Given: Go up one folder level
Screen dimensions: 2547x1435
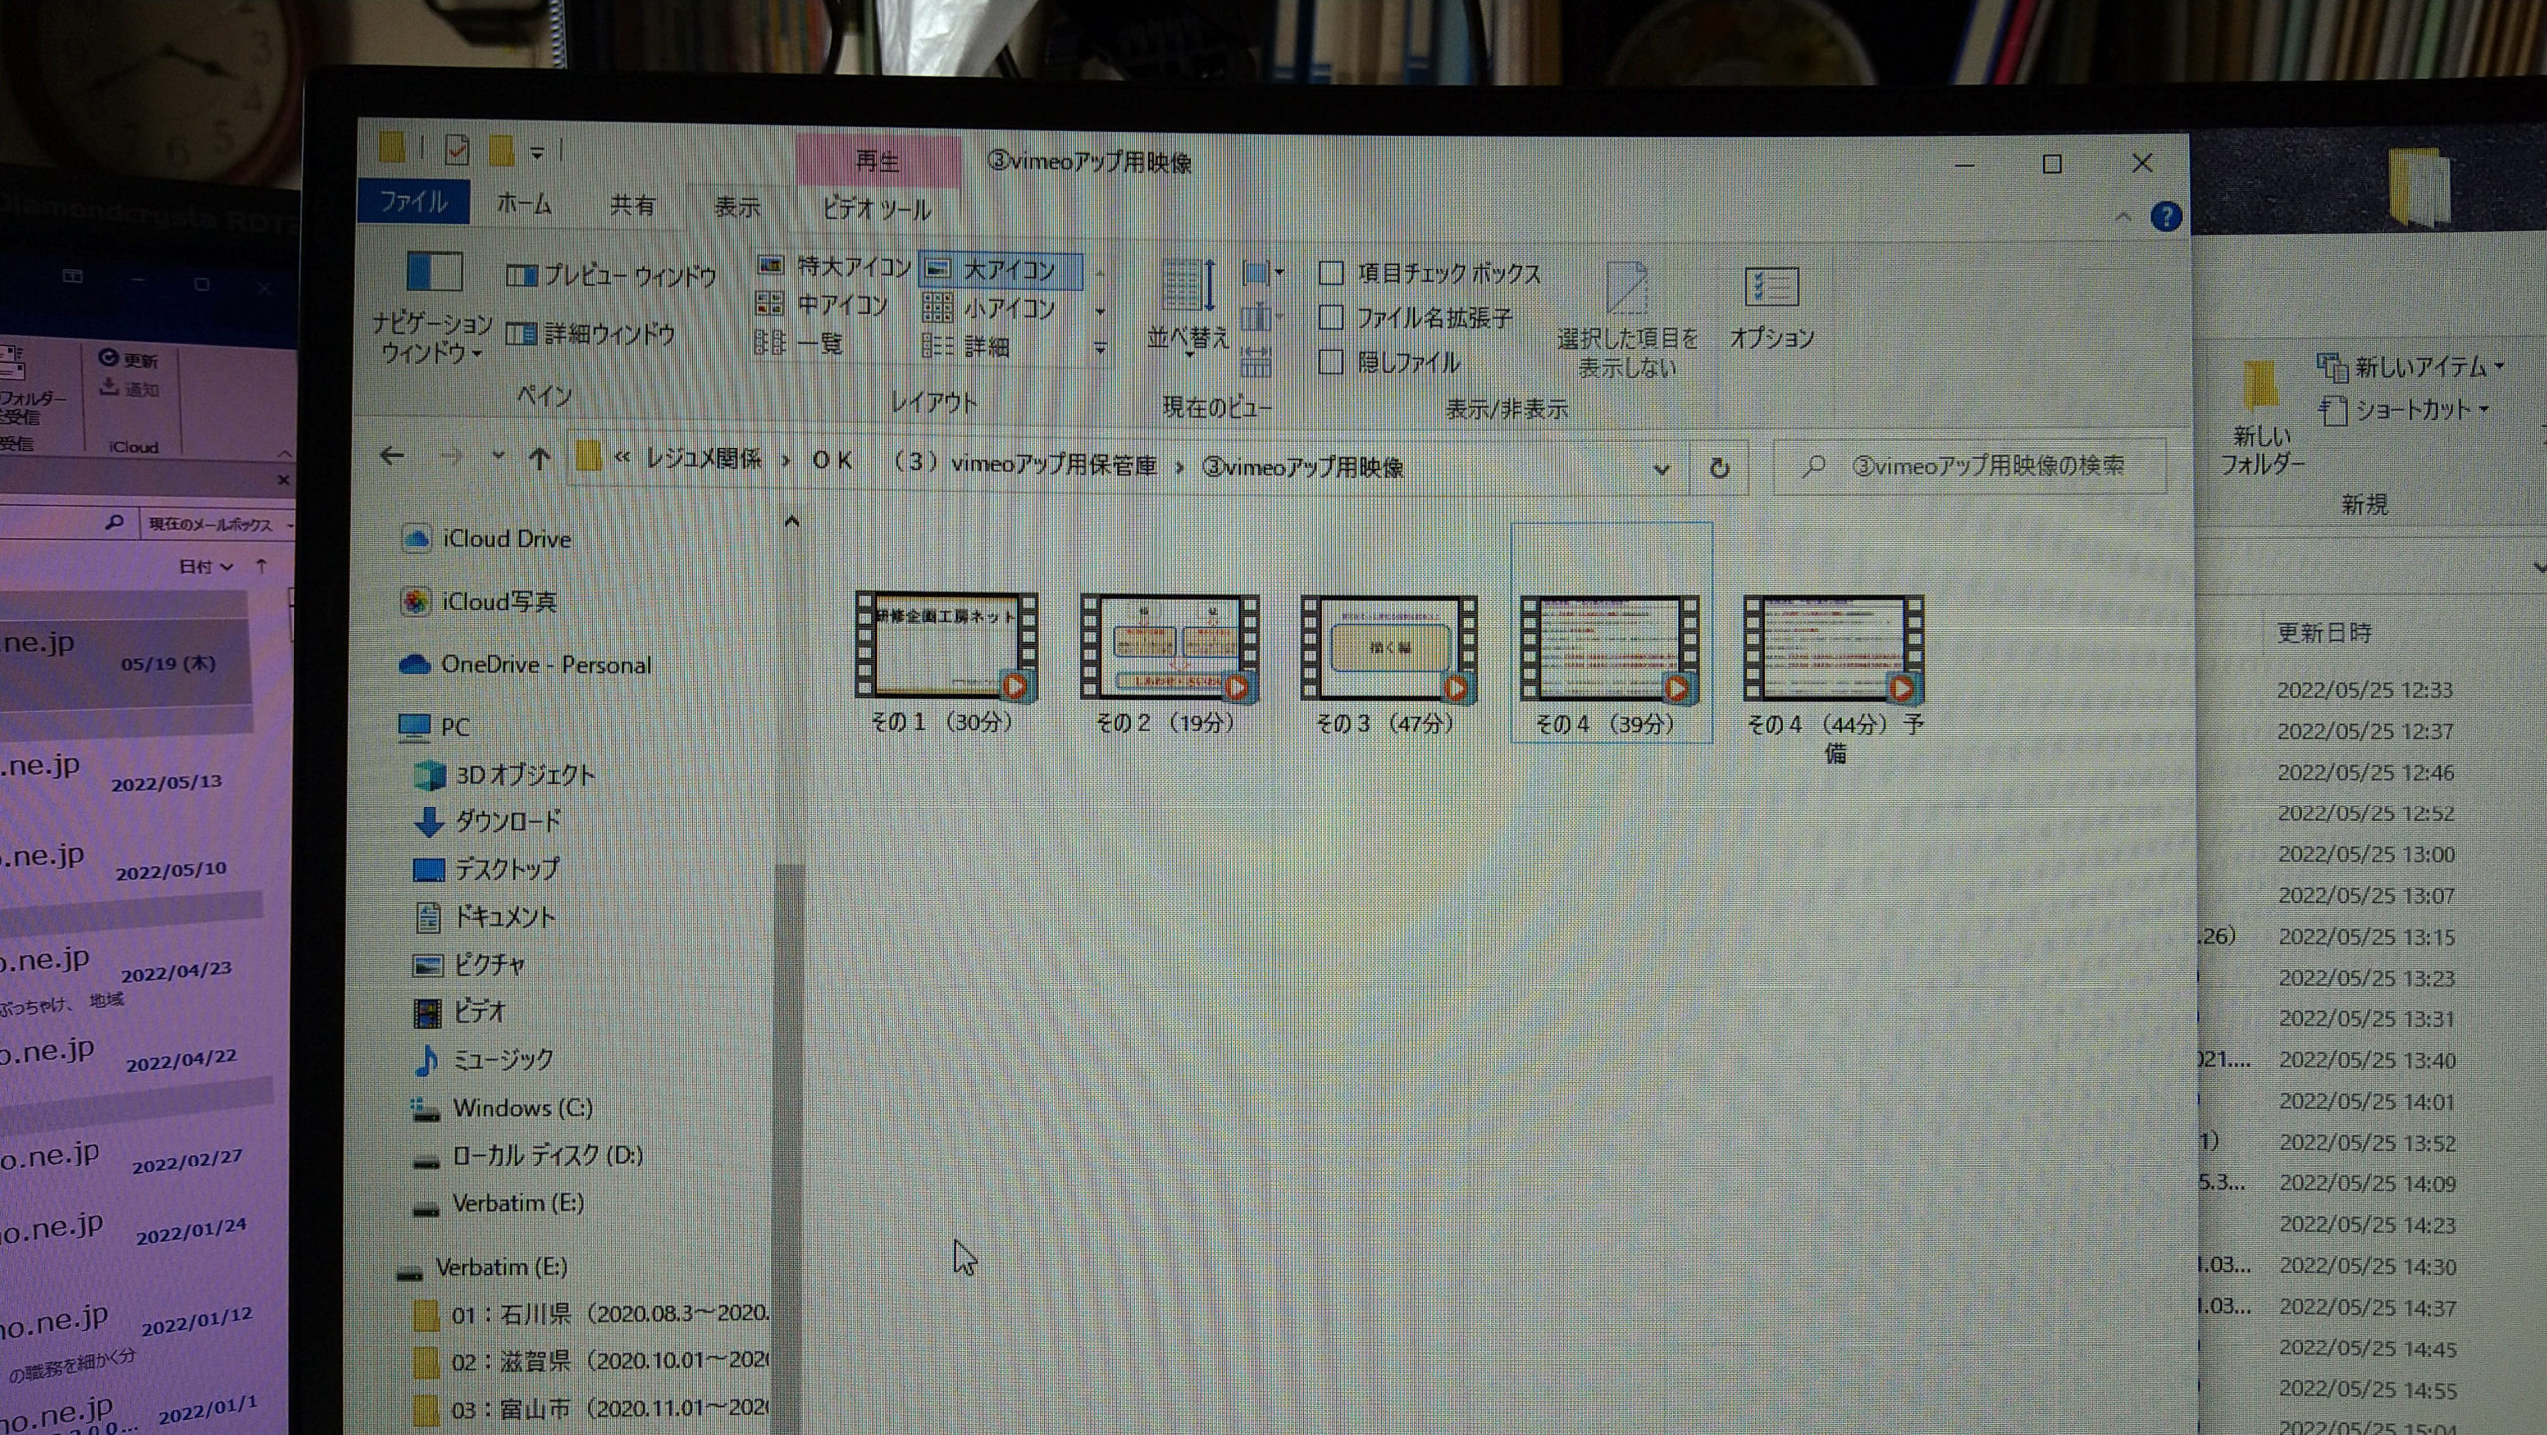Looking at the screenshot, I should (x=539, y=458).
